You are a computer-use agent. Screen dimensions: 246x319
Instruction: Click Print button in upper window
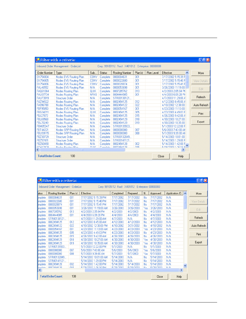[x=201, y=114]
